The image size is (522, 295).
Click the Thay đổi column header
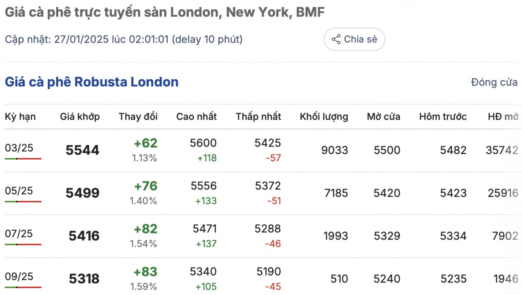pos(138,117)
